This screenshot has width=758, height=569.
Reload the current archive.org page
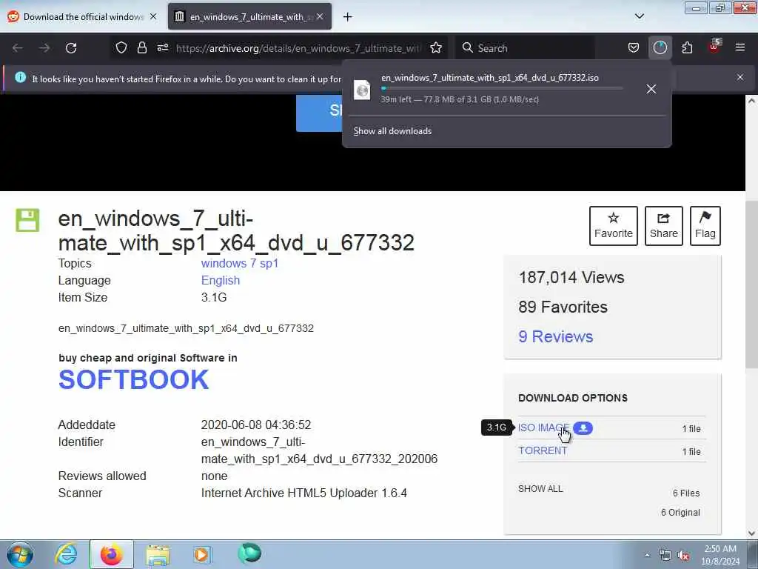coord(71,48)
